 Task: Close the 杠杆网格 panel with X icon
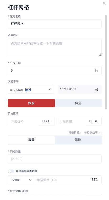pos(104,3)
